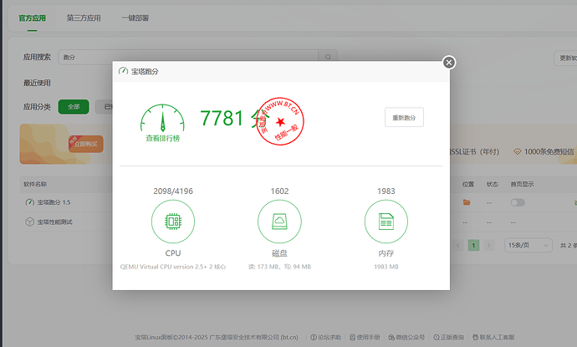
Task: Open the 宝塔性能测试 list entry
Action: coord(55,222)
